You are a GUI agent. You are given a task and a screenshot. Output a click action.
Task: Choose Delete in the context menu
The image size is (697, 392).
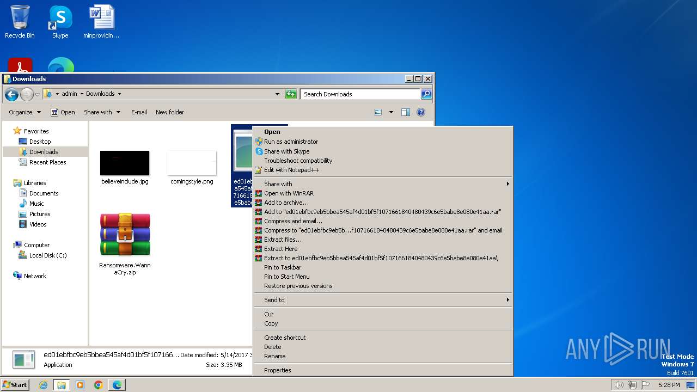pos(383,347)
